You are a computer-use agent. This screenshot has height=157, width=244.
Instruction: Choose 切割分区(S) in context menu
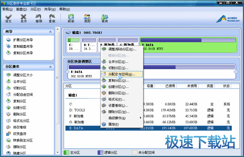(x=122, y=68)
